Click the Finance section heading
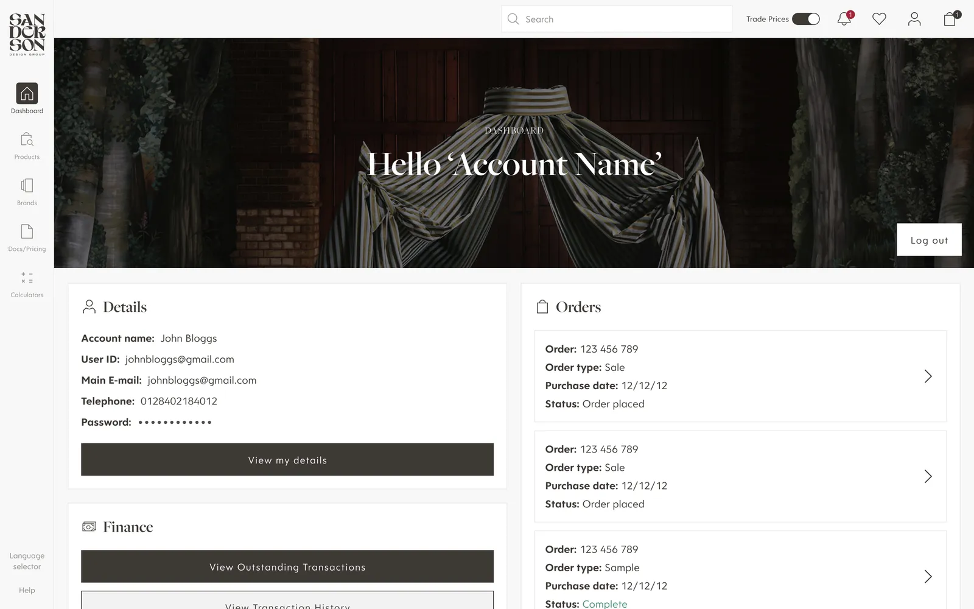Image resolution: width=974 pixels, height=609 pixels. click(x=128, y=527)
